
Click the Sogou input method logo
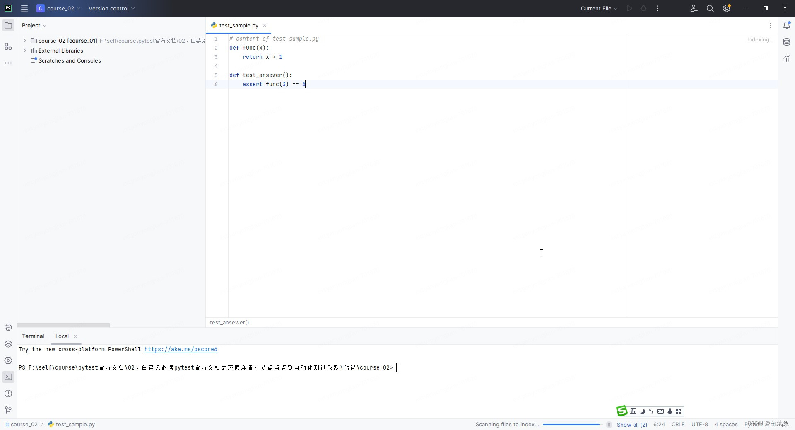(x=622, y=411)
